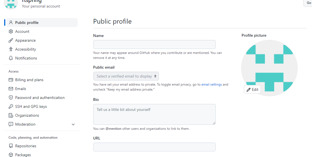Open the Public email dropdown
The width and height of the screenshot is (312, 157).
[126, 76]
